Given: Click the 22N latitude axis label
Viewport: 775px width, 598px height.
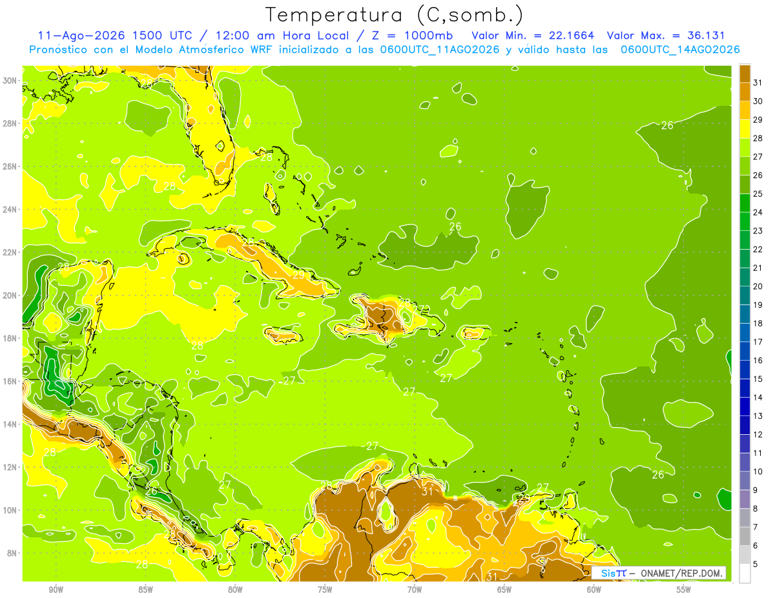Looking at the screenshot, I should click(10, 252).
